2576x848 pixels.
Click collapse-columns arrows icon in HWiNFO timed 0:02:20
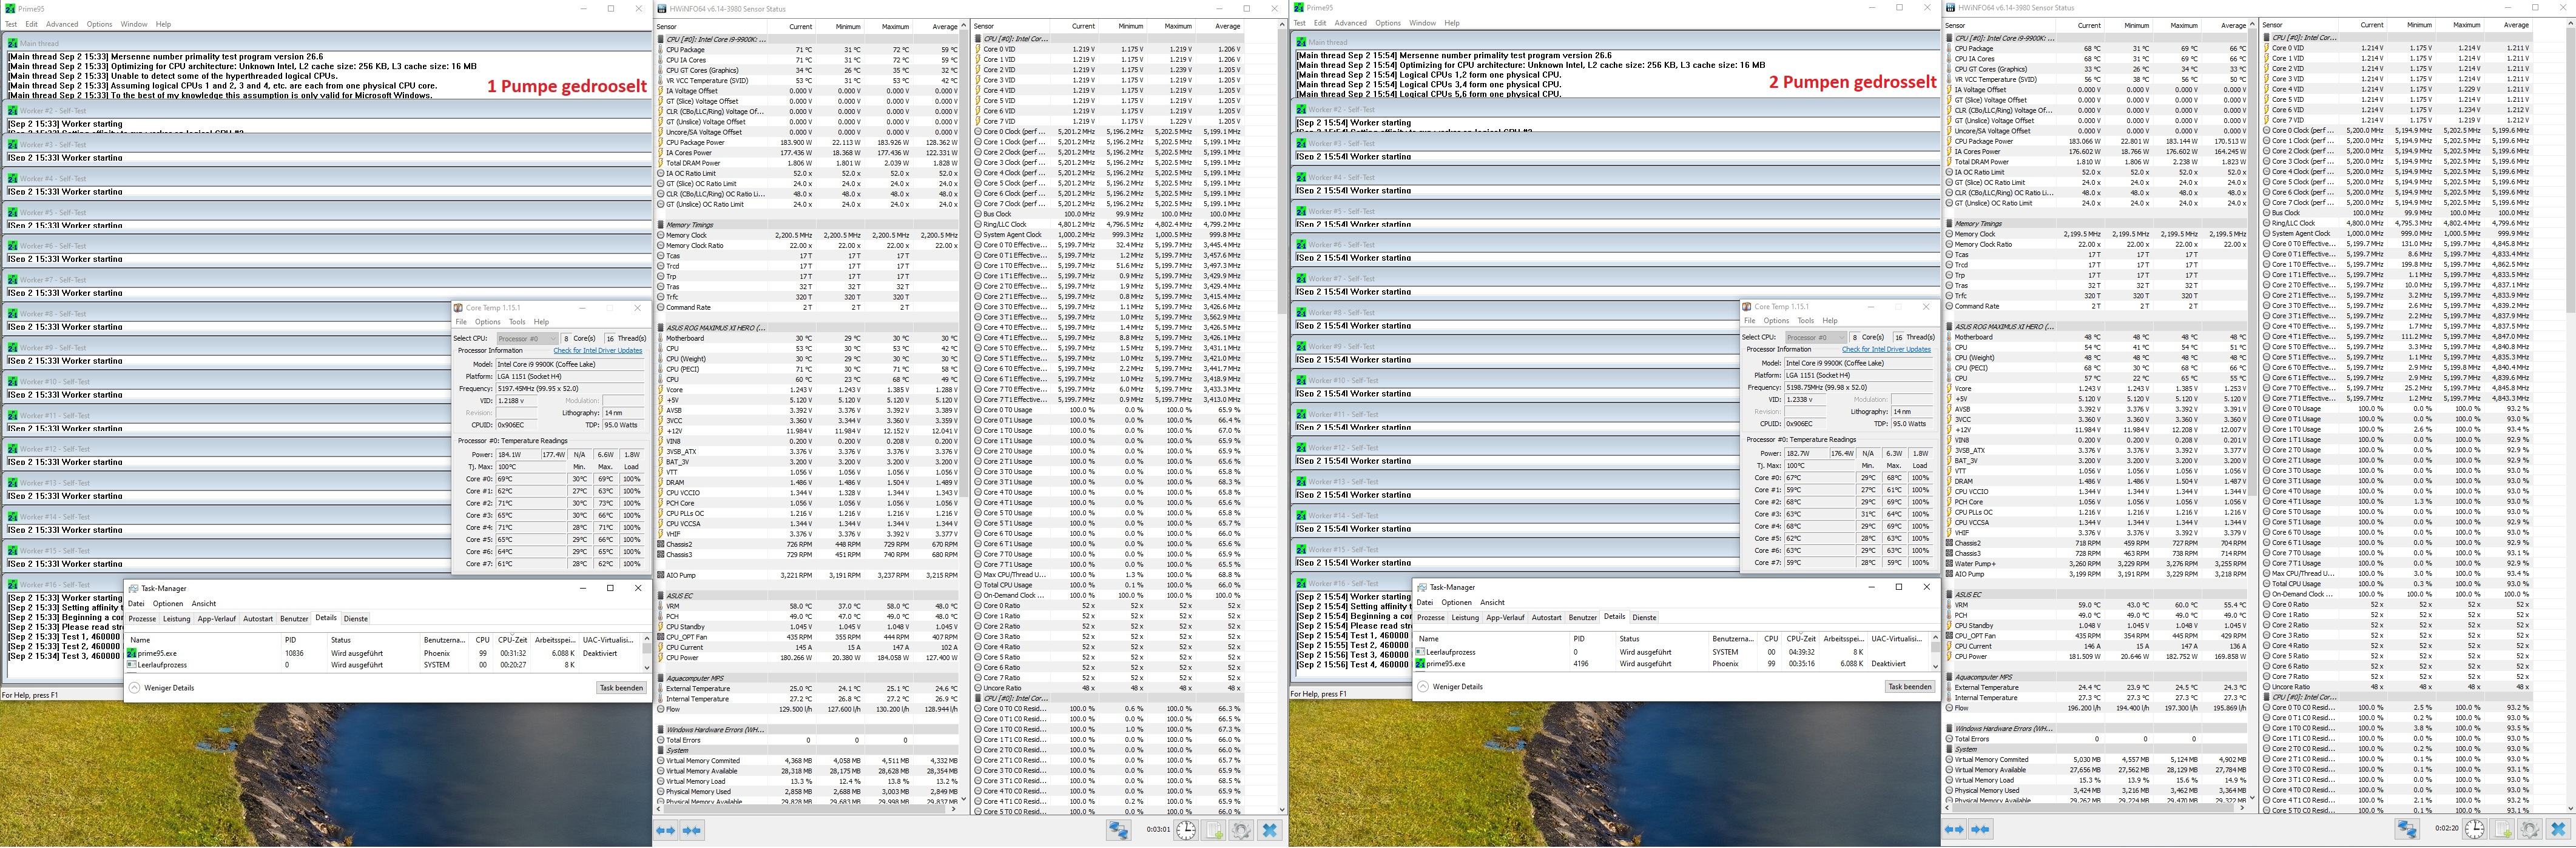pyautogui.click(x=1980, y=829)
